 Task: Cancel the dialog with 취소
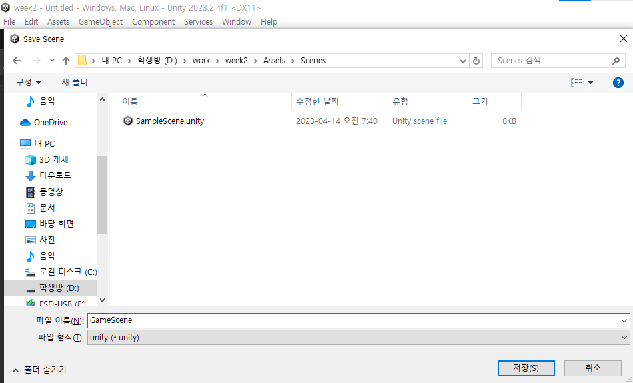(x=592, y=368)
